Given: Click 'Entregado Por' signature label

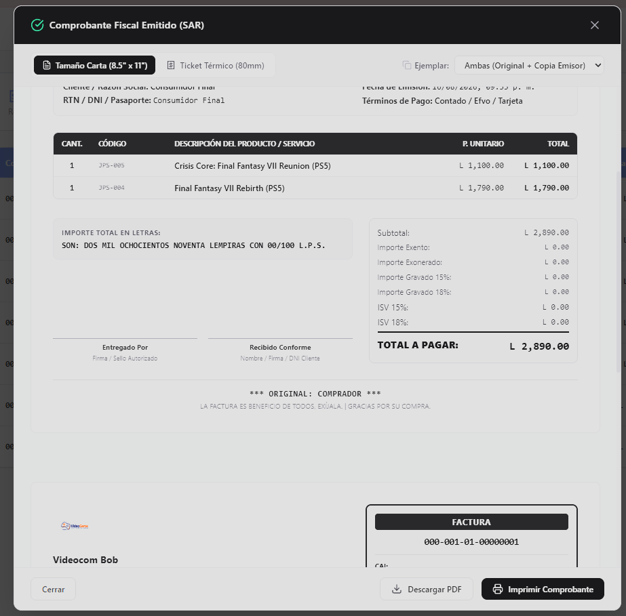Looking at the screenshot, I should click(x=125, y=347).
